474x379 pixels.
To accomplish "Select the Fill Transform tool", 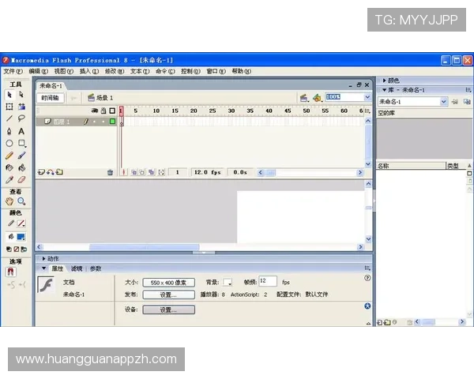I will tap(21, 107).
